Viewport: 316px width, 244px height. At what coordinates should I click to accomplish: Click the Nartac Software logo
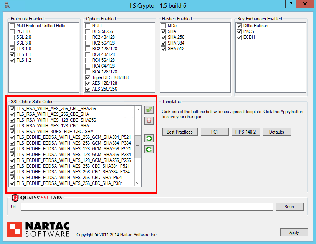pyautogui.click(x=39, y=229)
